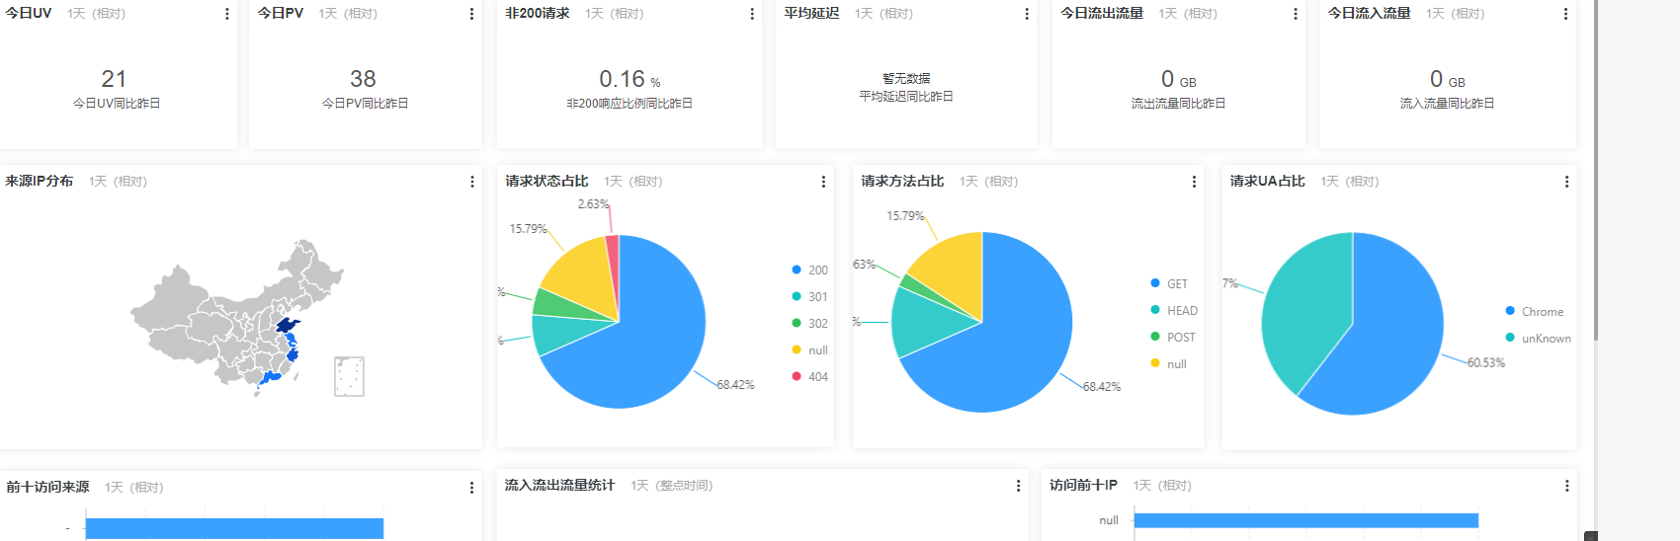Click the null bar in 访问前十IP chart

(x=1304, y=520)
